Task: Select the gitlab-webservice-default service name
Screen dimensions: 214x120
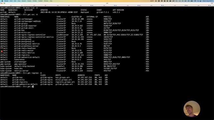Action: tap(27, 57)
